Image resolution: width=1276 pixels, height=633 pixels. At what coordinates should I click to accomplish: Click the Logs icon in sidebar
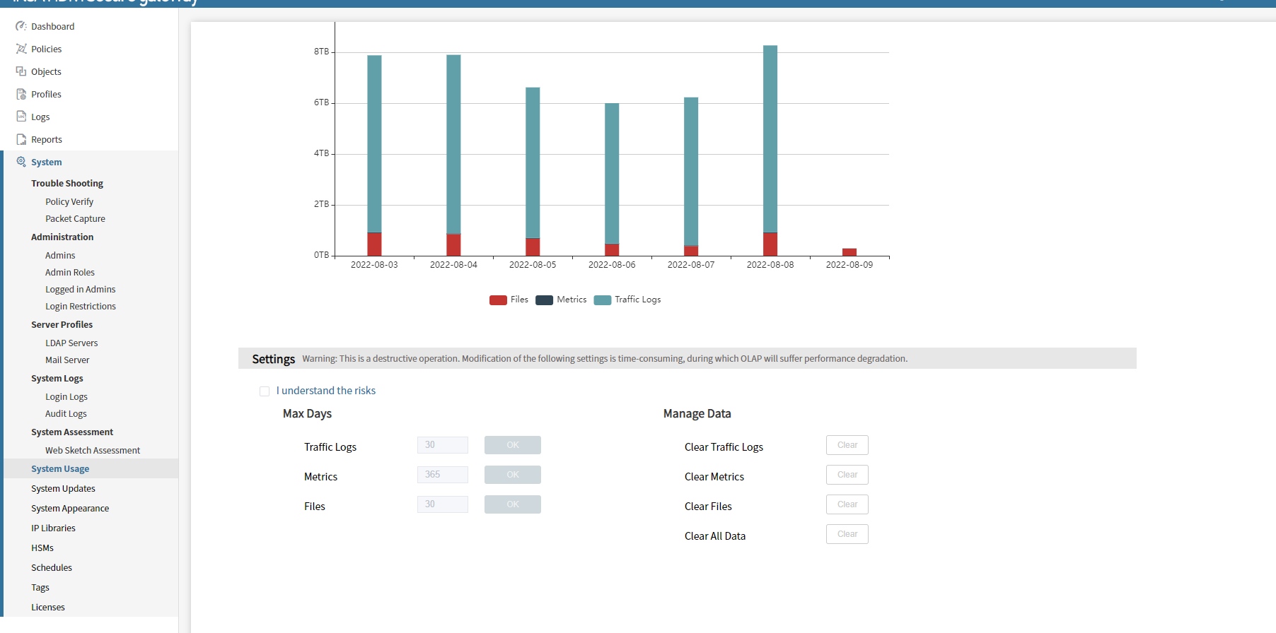pos(21,117)
